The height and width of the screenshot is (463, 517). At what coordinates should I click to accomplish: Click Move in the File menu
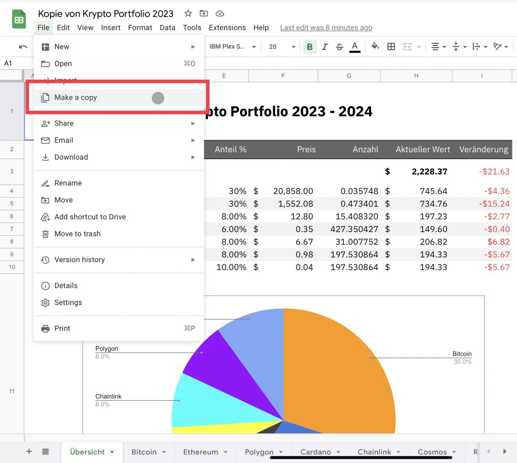tap(119, 200)
